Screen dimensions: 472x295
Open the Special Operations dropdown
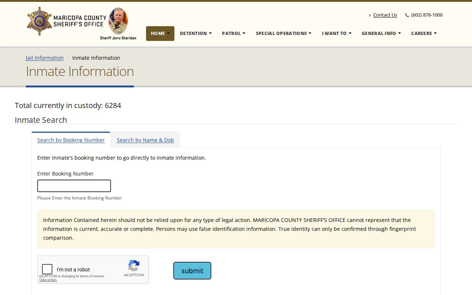pos(284,33)
